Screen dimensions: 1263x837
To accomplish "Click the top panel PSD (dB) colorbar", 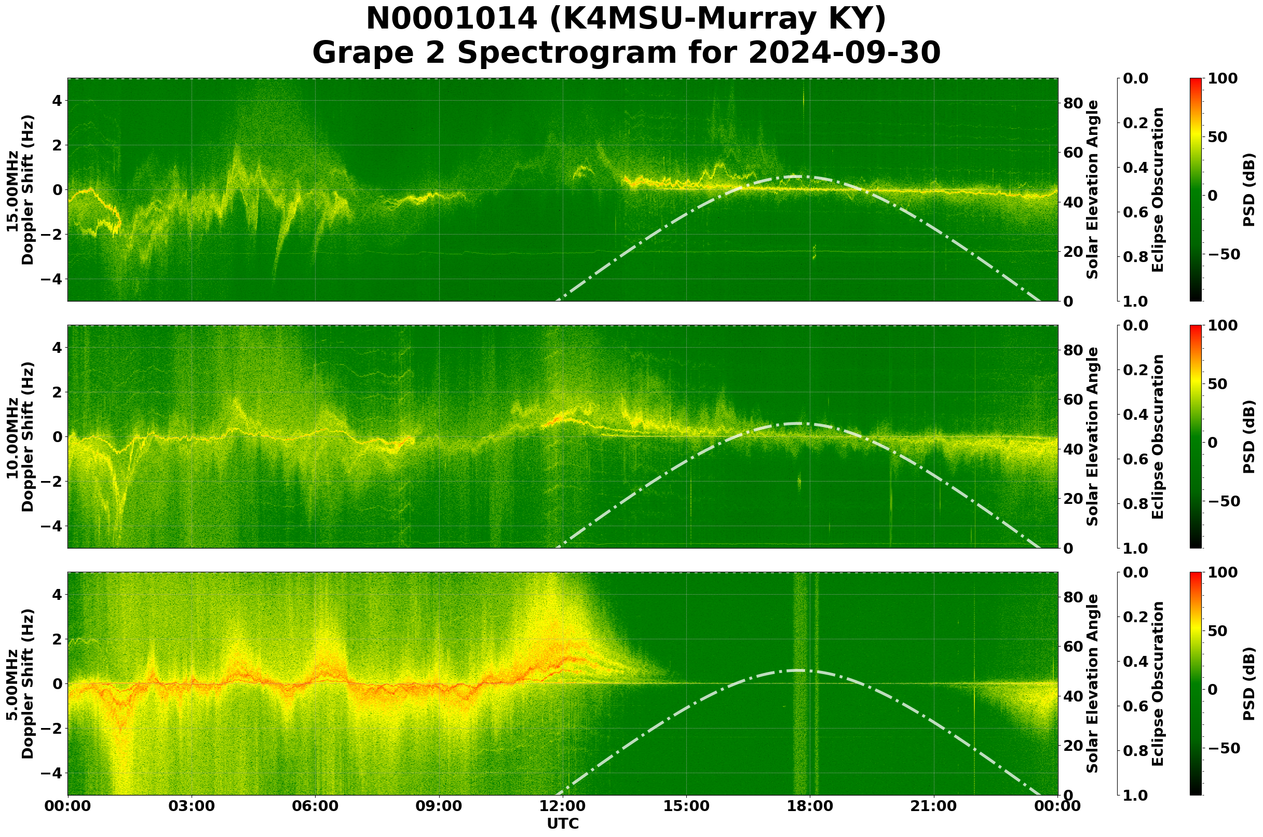I will point(1196,189).
